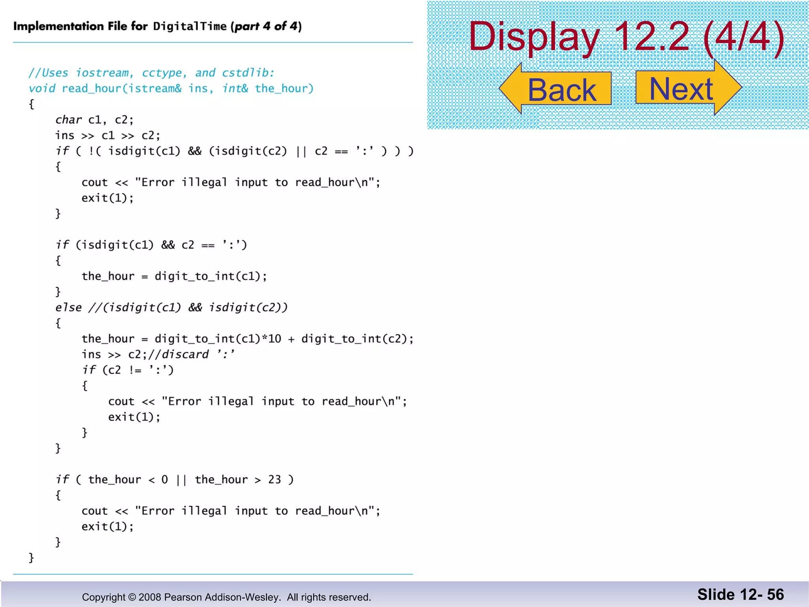This screenshot has width=809, height=607.
Task: Click the 'void read_hour(istream& ins, int& the_hour)' line
Action: coord(171,89)
